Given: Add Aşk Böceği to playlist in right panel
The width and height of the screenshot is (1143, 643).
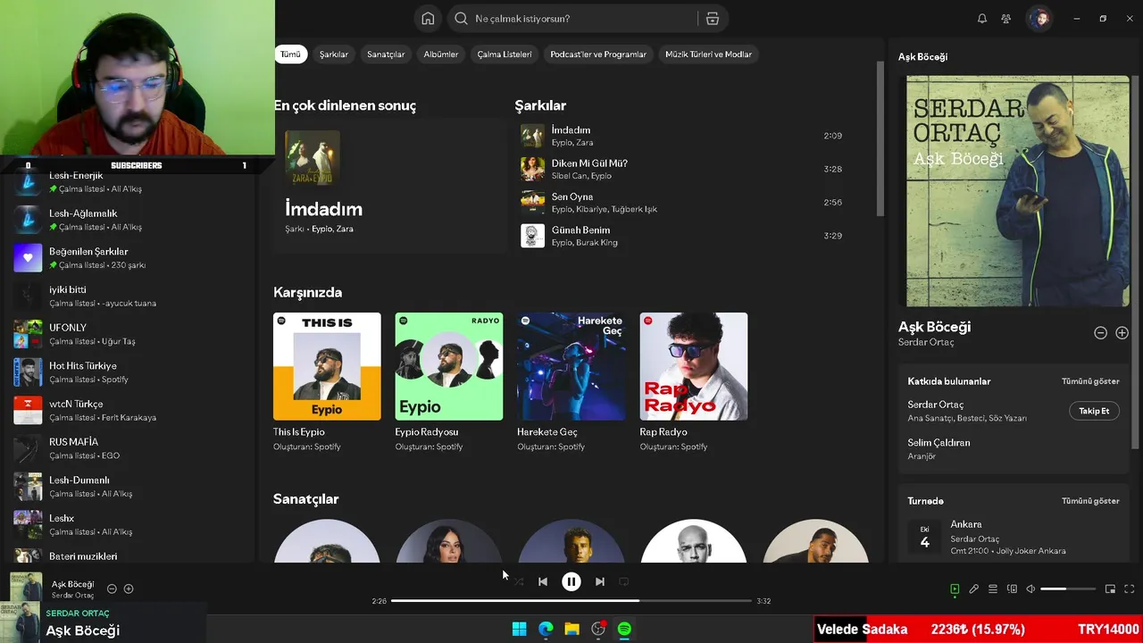Looking at the screenshot, I should tap(1122, 333).
